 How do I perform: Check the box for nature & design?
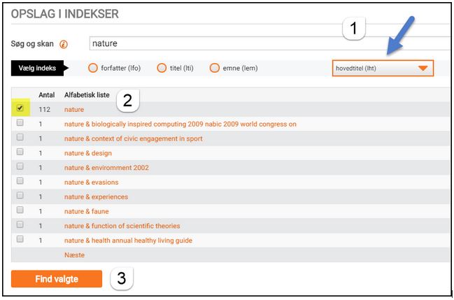click(x=20, y=152)
